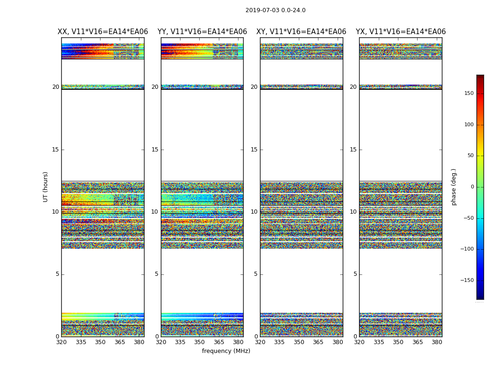Click the 5 hour tick of YX panel
Screen dimensions: 491x374
pyautogui.click(x=355, y=274)
